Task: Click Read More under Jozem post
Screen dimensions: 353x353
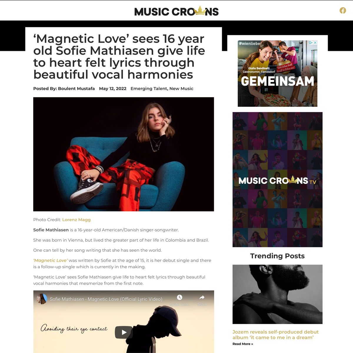Action: point(243,344)
